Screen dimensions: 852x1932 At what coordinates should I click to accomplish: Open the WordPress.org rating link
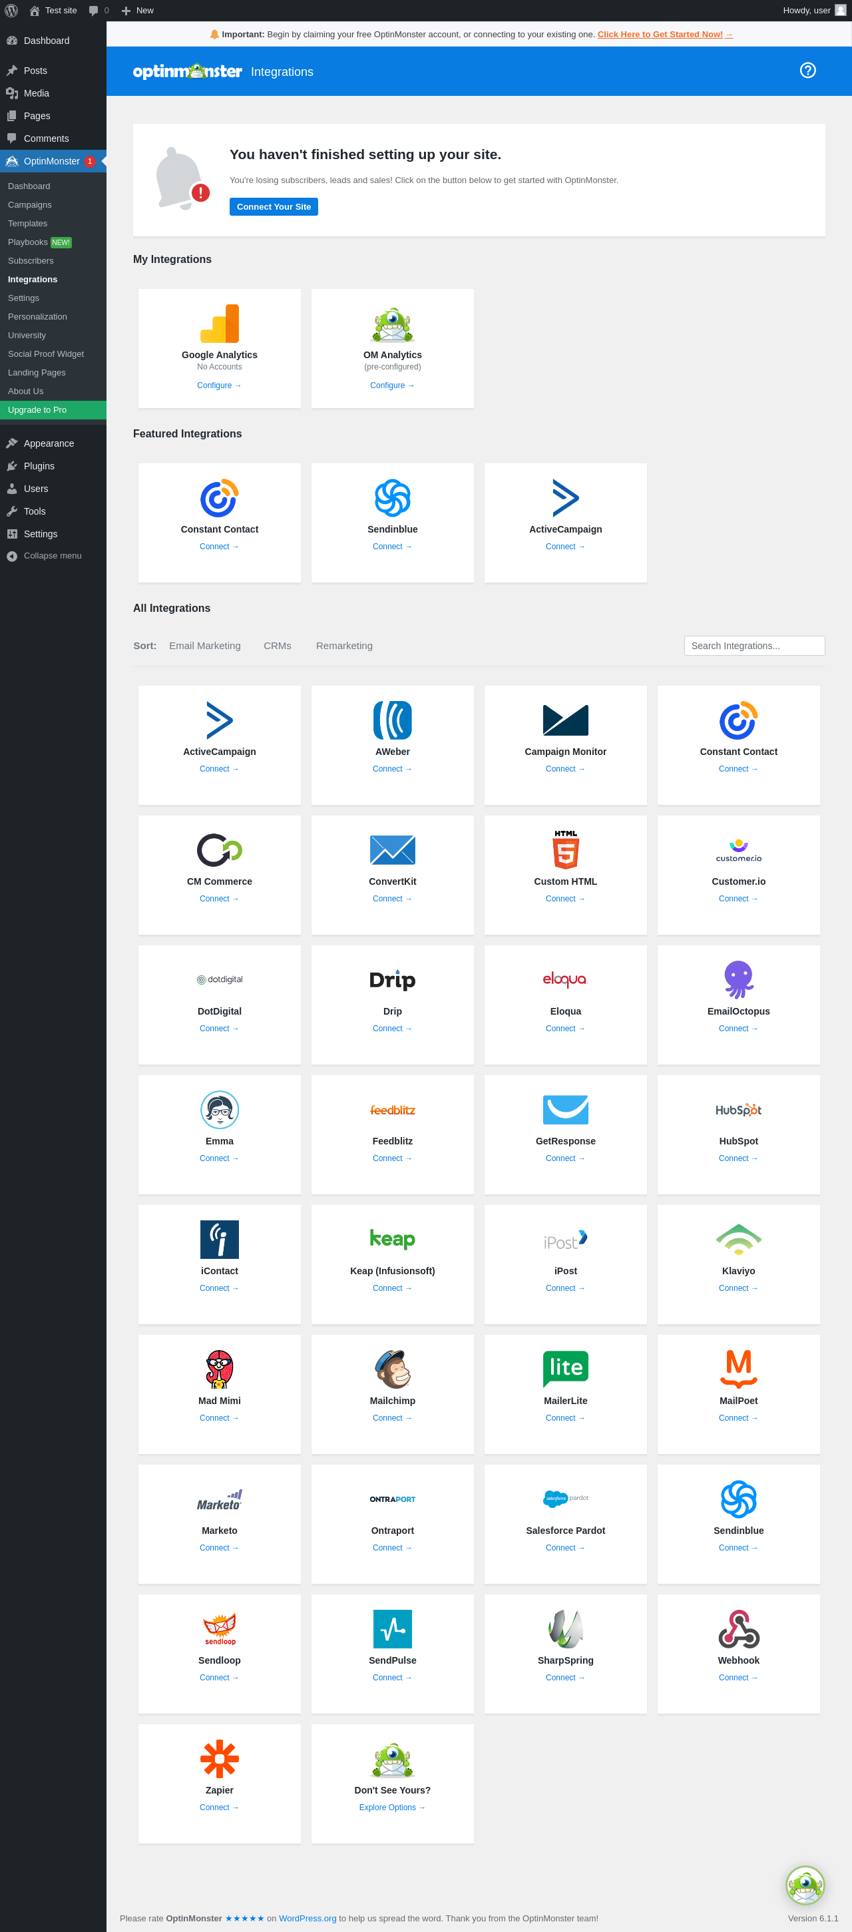click(x=308, y=1919)
